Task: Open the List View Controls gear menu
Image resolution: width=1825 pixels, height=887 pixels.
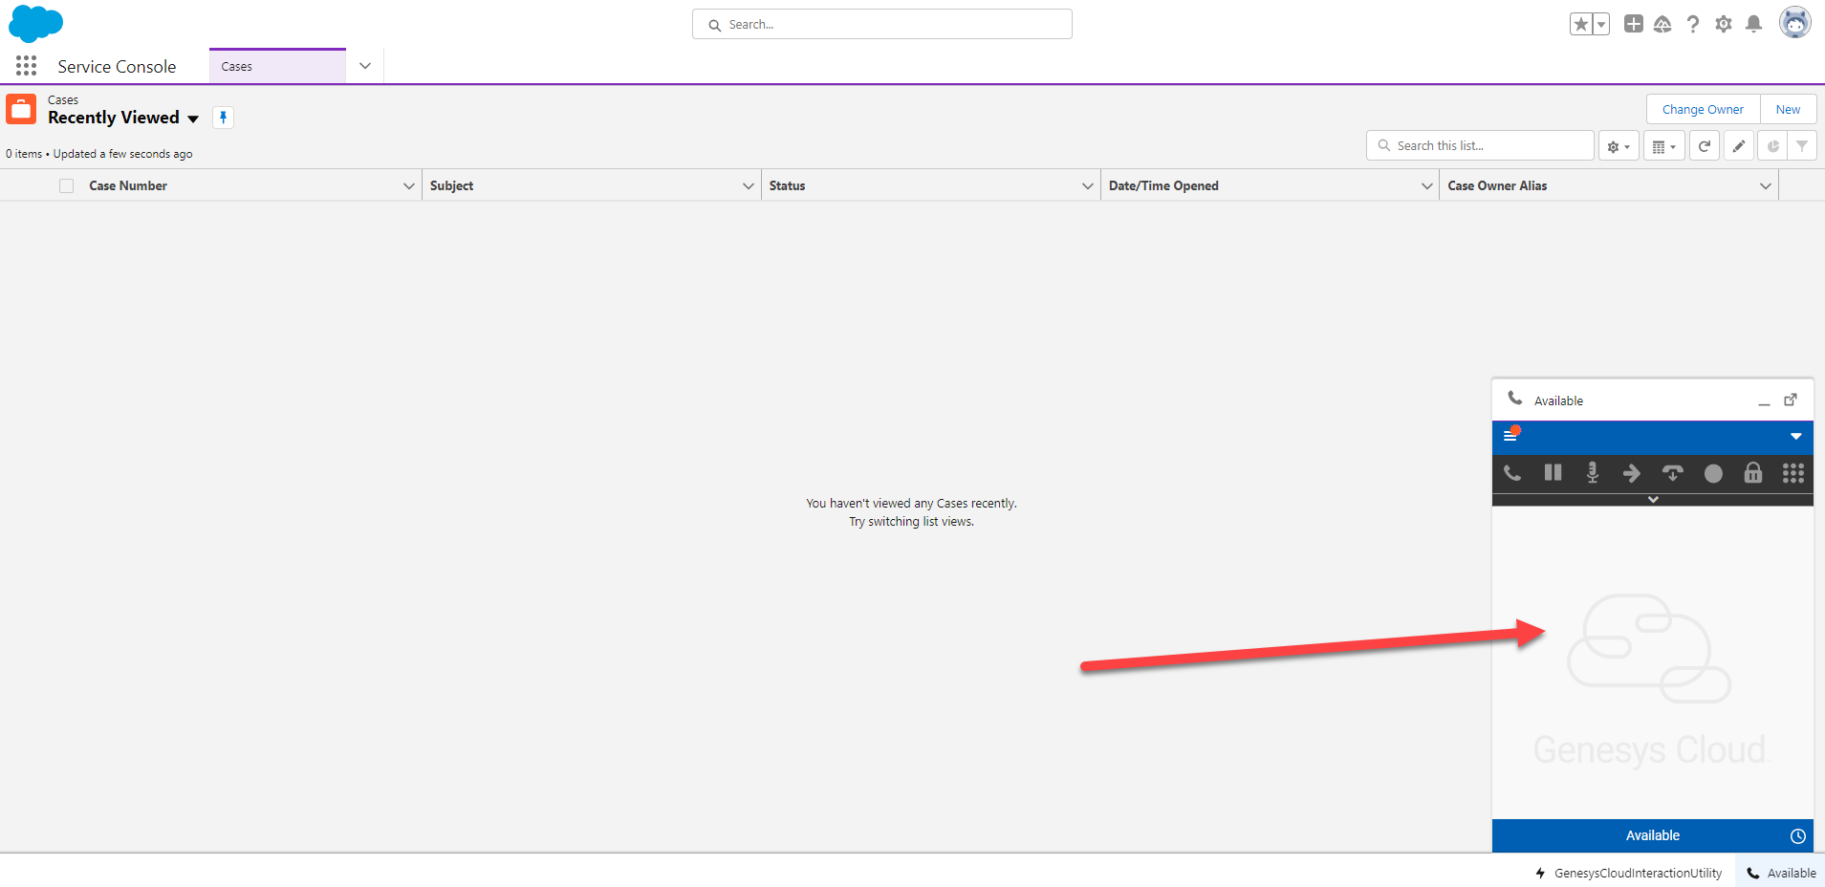Action: (x=1619, y=146)
